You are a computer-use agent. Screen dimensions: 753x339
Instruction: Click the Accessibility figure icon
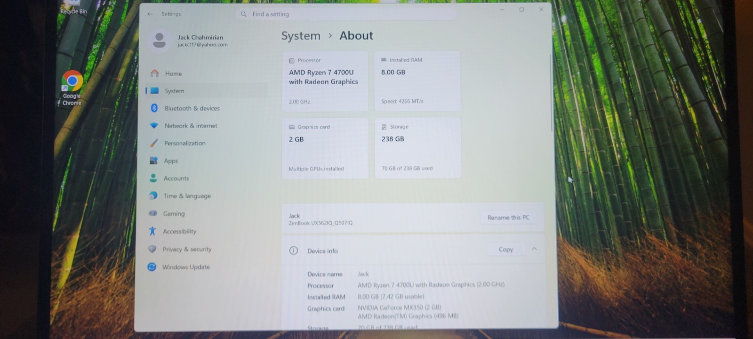(152, 231)
